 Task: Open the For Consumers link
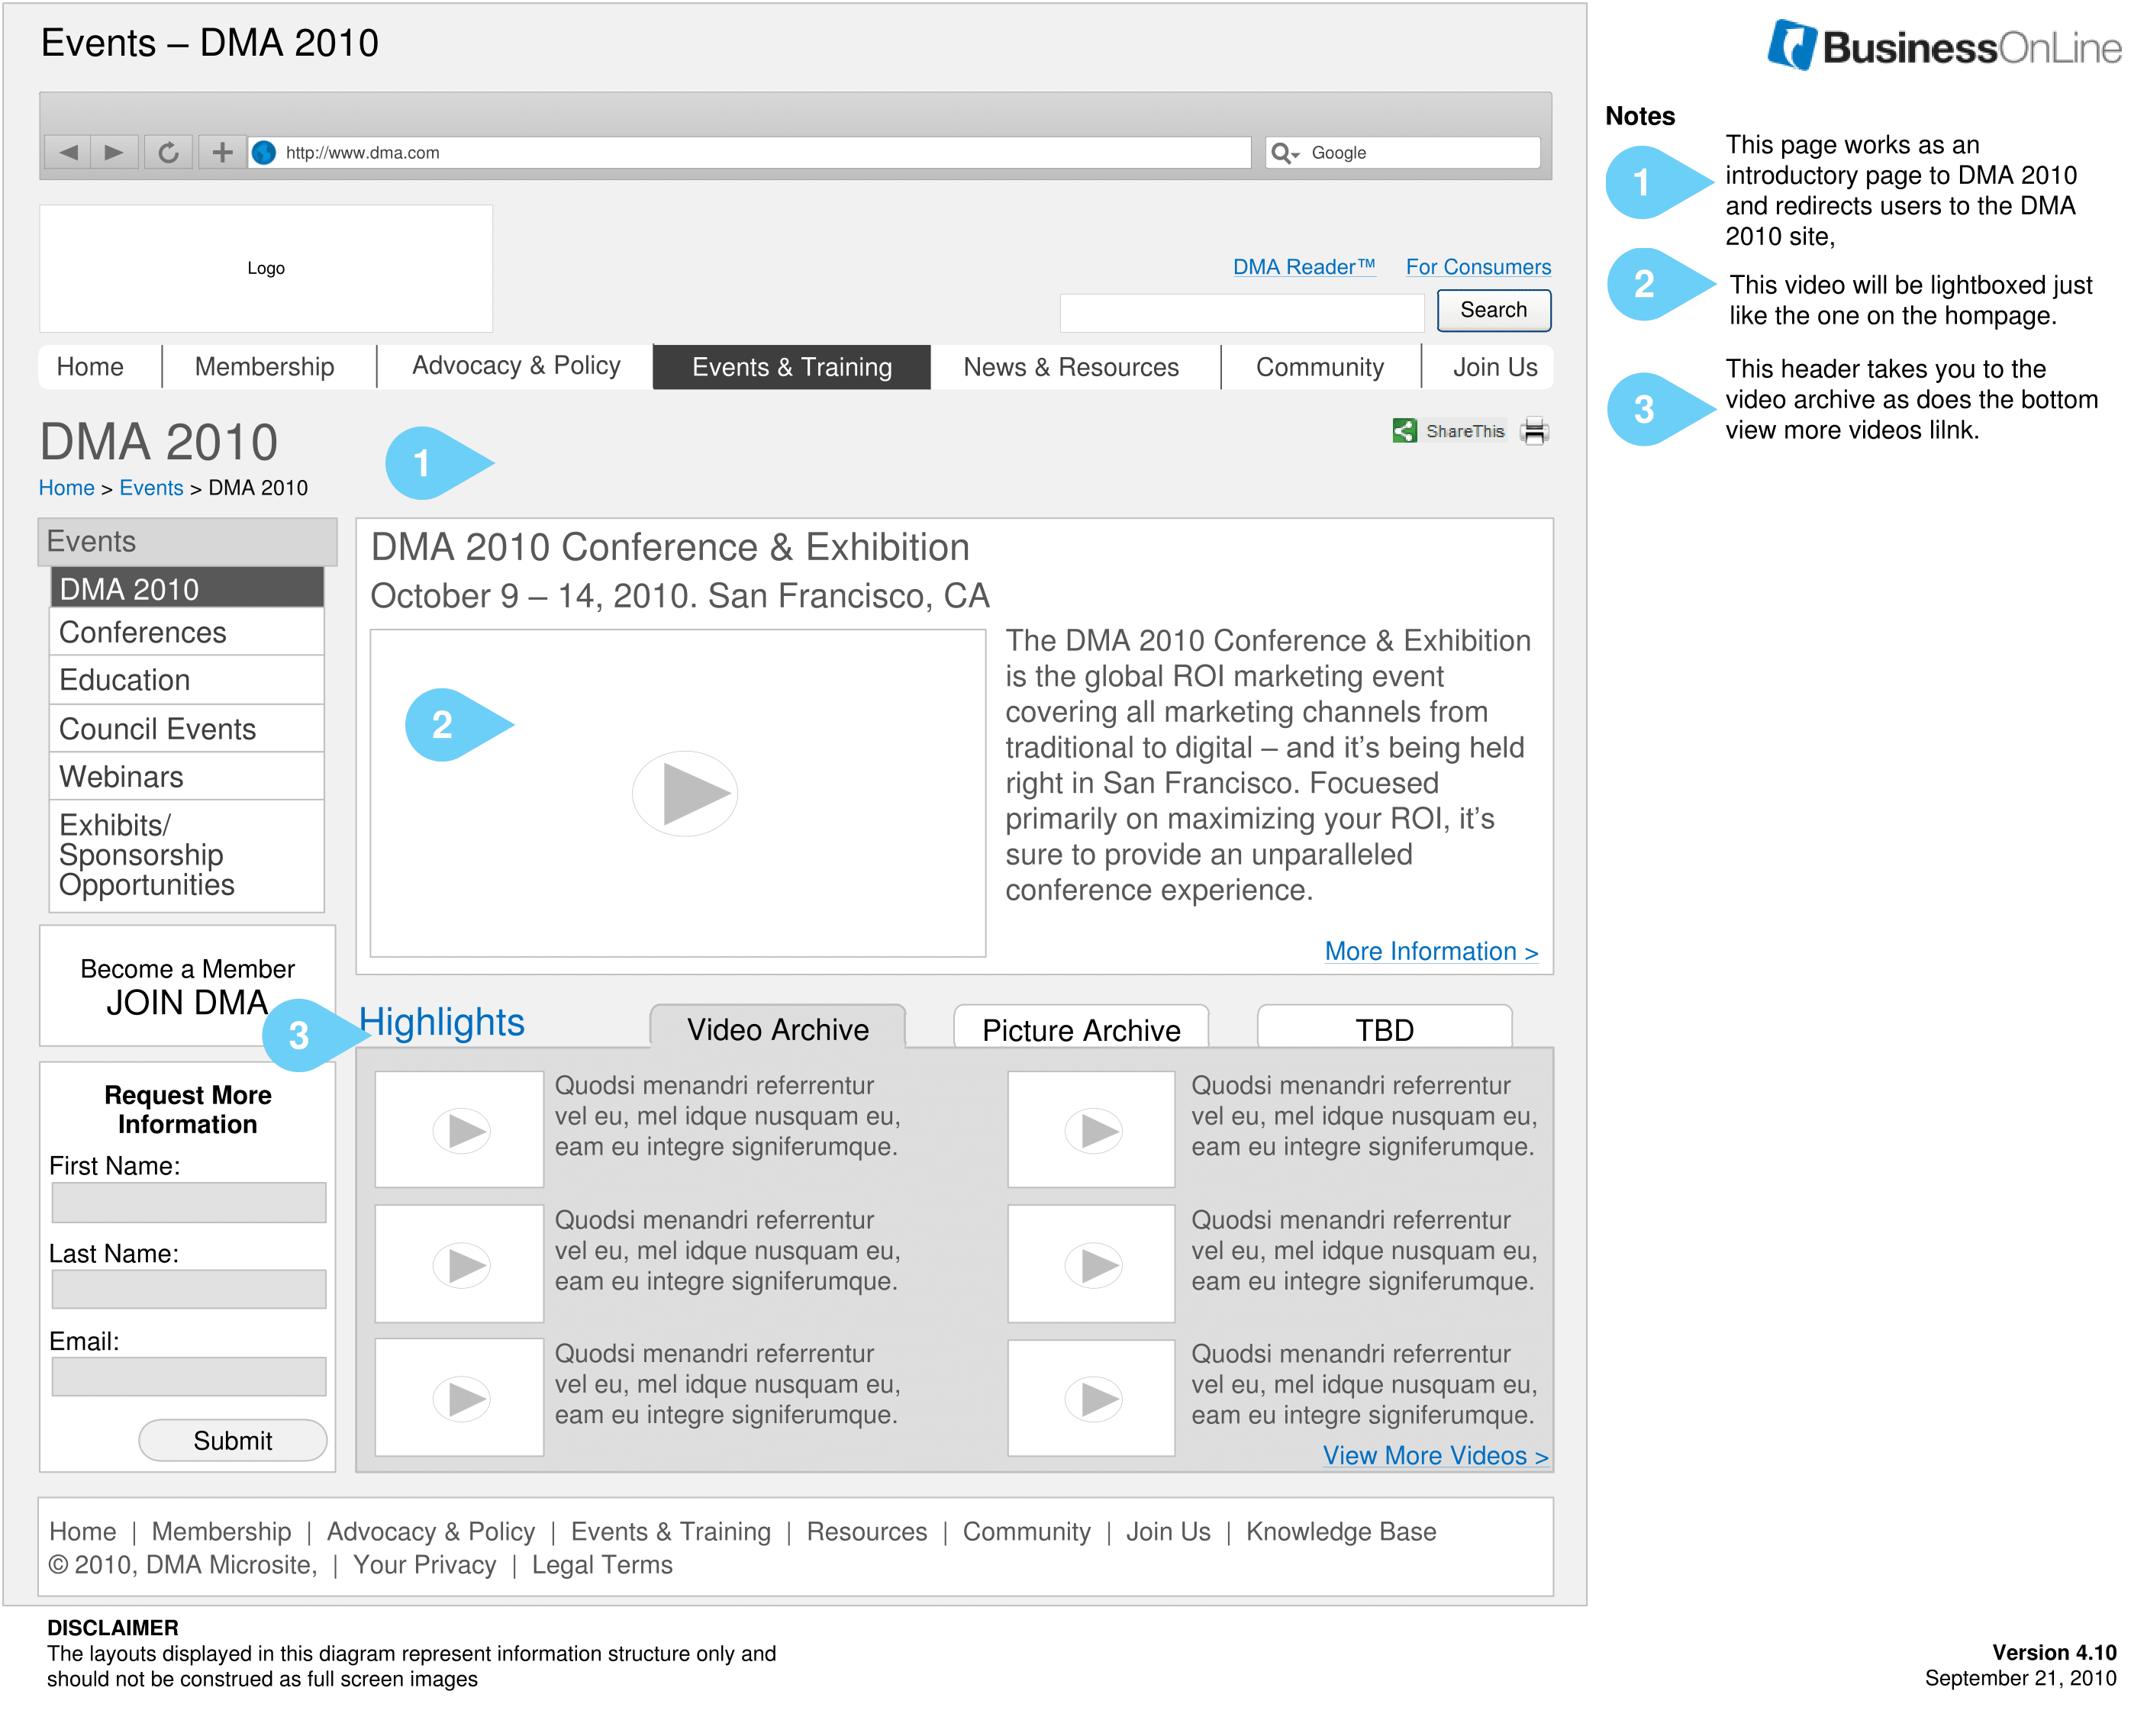click(1478, 267)
